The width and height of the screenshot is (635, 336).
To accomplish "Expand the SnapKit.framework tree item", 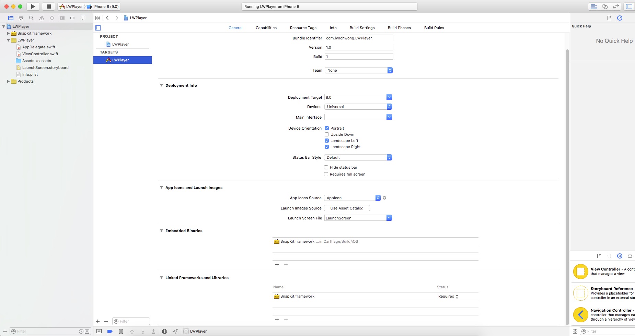I will pos(8,33).
